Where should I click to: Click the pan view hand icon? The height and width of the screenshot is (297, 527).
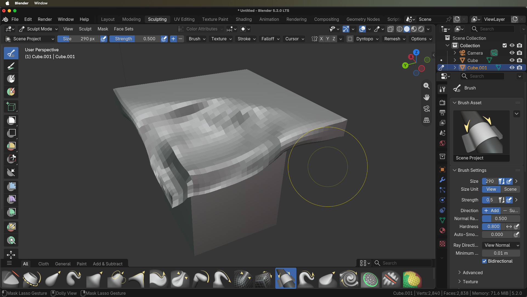pos(426,97)
